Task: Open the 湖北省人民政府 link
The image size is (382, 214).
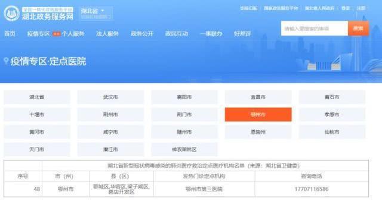Action: pyautogui.click(x=320, y=8)
